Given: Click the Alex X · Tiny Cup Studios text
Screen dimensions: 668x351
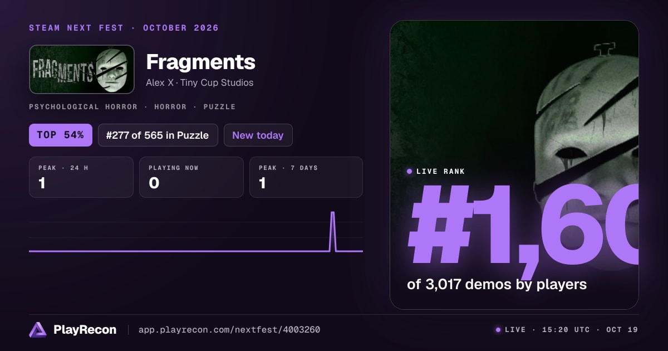Looking at the screenshot, I should point(200,82).
